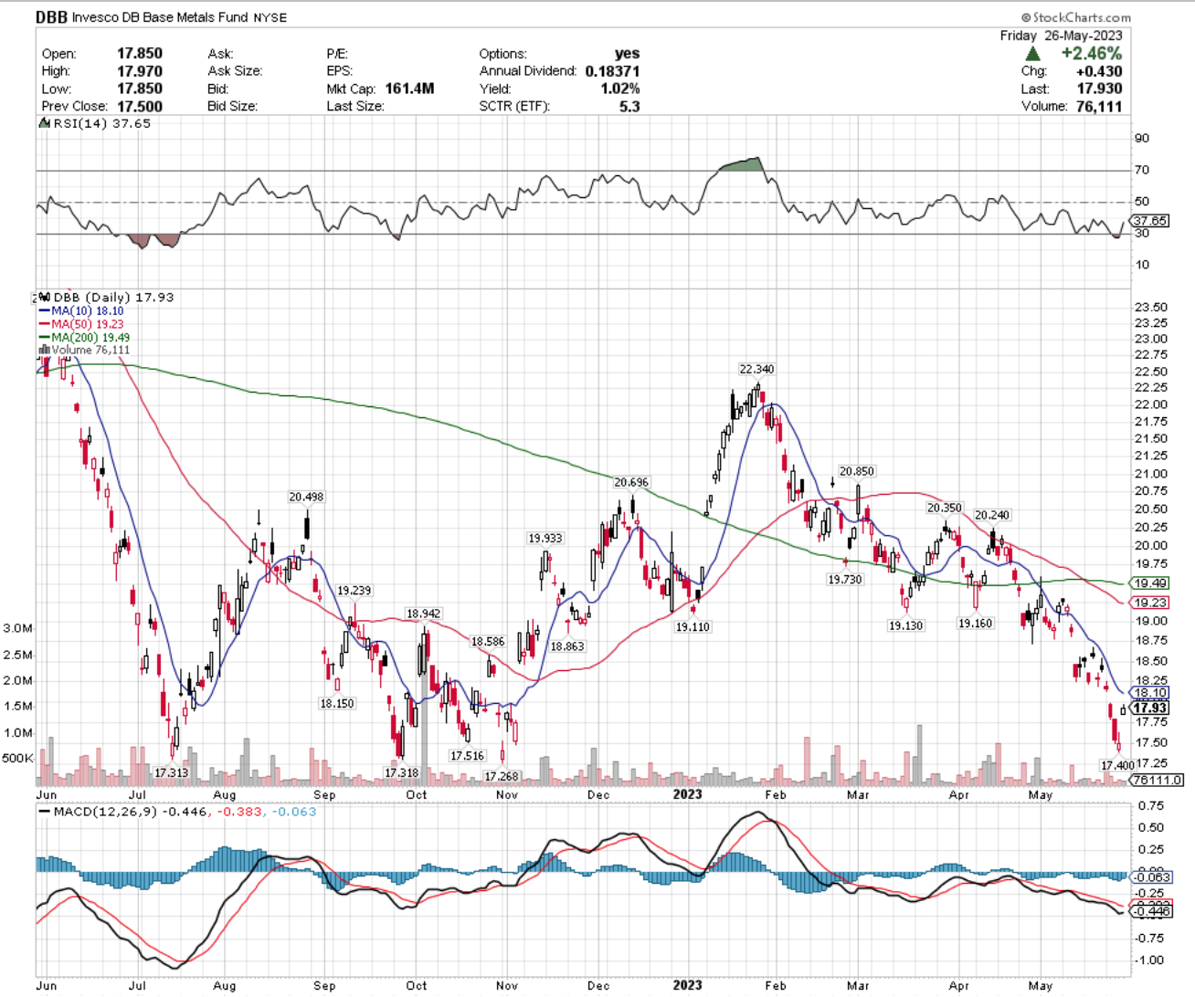This screenshot has width=1195, height=997.
Task: Click the Volume 76,111 legend entry
Action: tap(84, 351)
